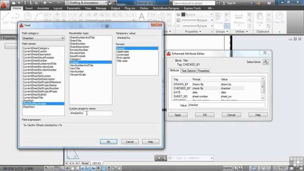304x171 pixels.
Task: Click the Autodesk Exchange X icon
Action: click(253, 3)
